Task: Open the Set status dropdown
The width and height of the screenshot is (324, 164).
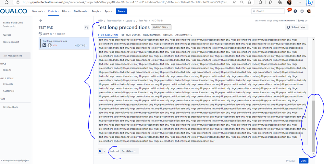Action: (129, 151)
